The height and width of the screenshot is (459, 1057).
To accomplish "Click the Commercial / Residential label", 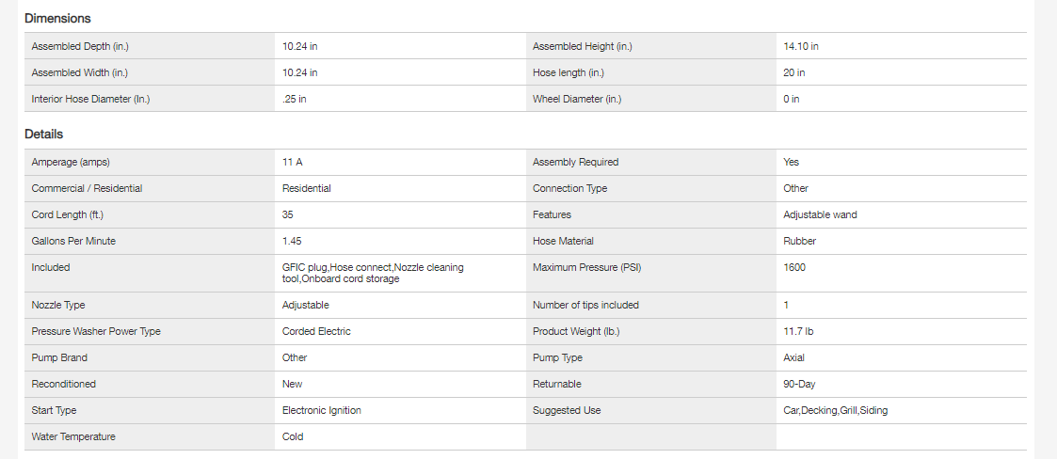I will pyautogui.click(x=87, y=188).
